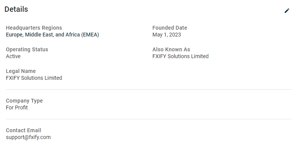Click the pencil edit icon

[287, 11]
